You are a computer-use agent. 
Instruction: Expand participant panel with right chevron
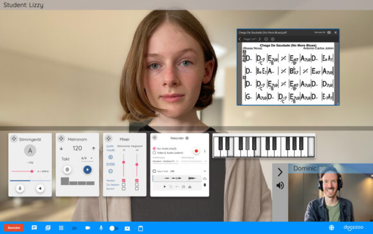pos(280,171)
